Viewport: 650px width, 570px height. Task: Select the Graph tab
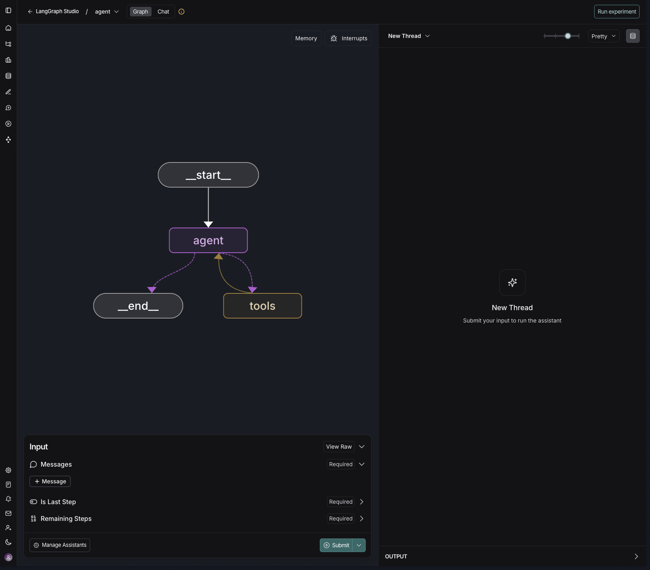coord(140,12)
